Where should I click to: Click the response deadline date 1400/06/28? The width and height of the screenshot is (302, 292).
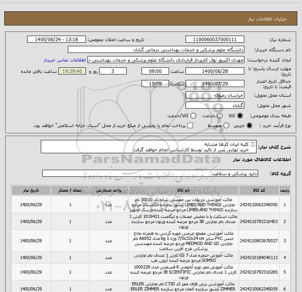coord(215,71)
